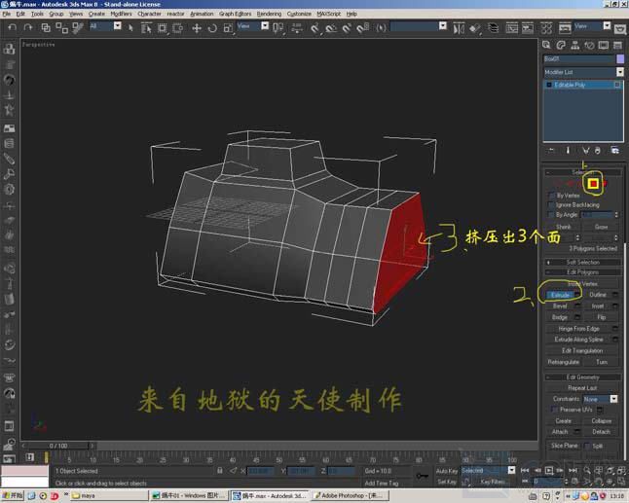Open Select by Name tool
This screenshot has height=503, width=629.
[x=146, y=27]
